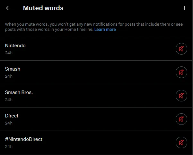Add a new muted word with plus icon
The height and width of the screenshot is (155, 193).
[x=184, y=8]
